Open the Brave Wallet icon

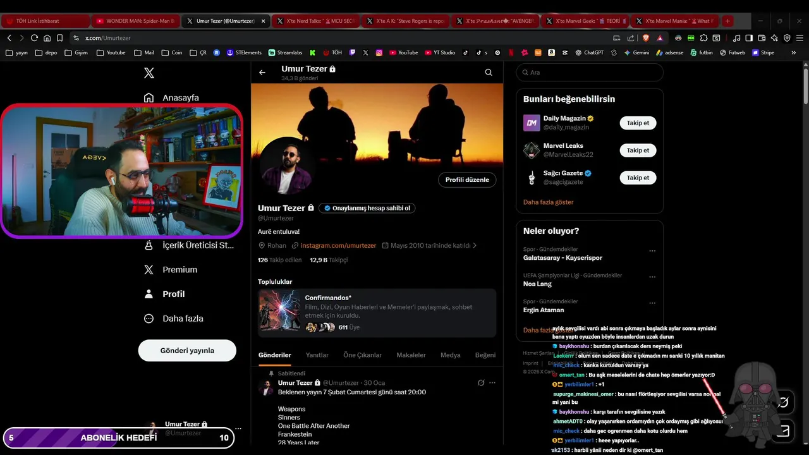[762, 38]
